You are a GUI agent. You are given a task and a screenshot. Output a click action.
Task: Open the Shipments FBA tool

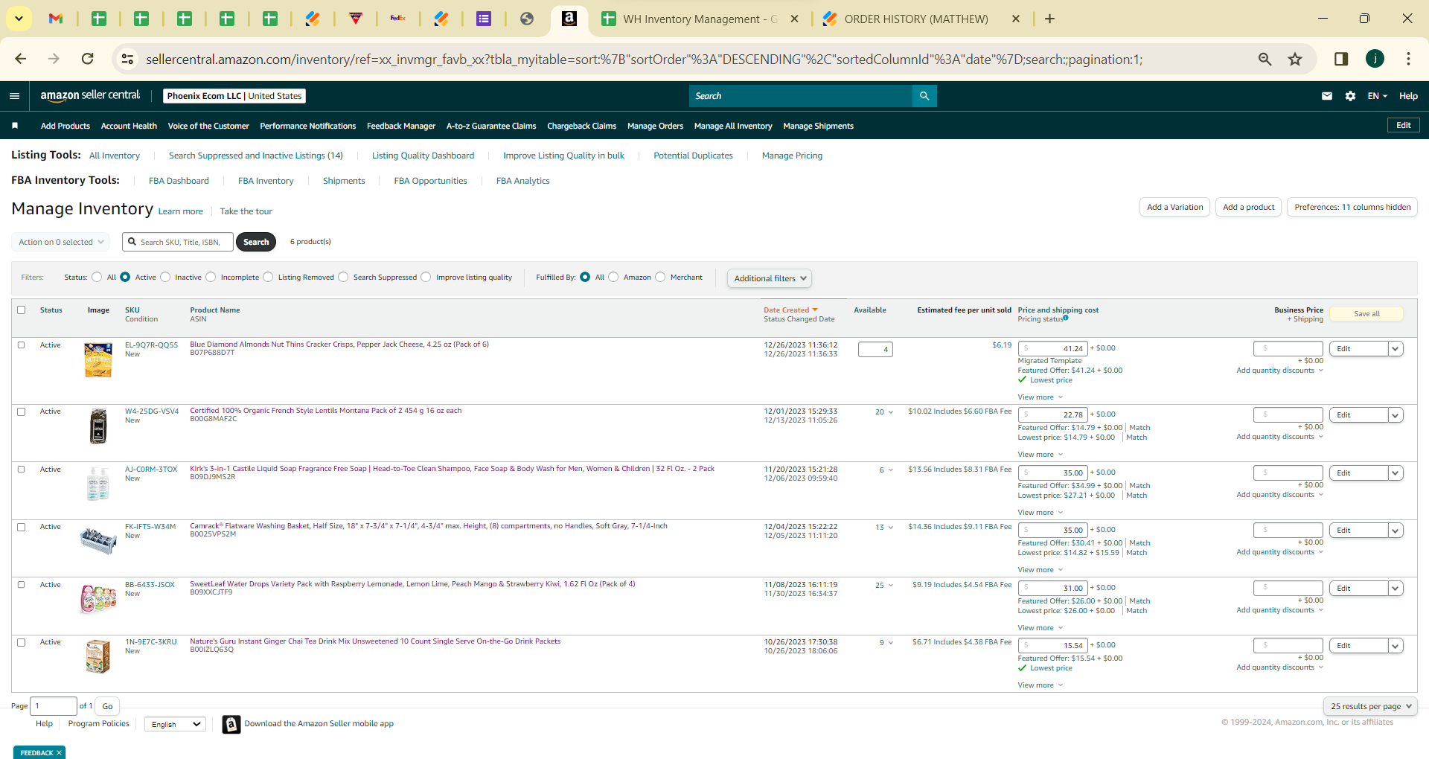(344, 181)
